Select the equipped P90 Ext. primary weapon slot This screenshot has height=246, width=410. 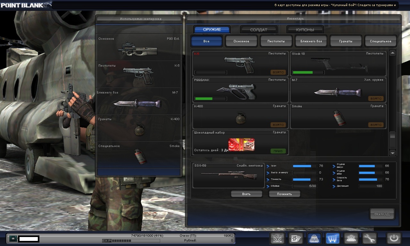tap(139, 47)
